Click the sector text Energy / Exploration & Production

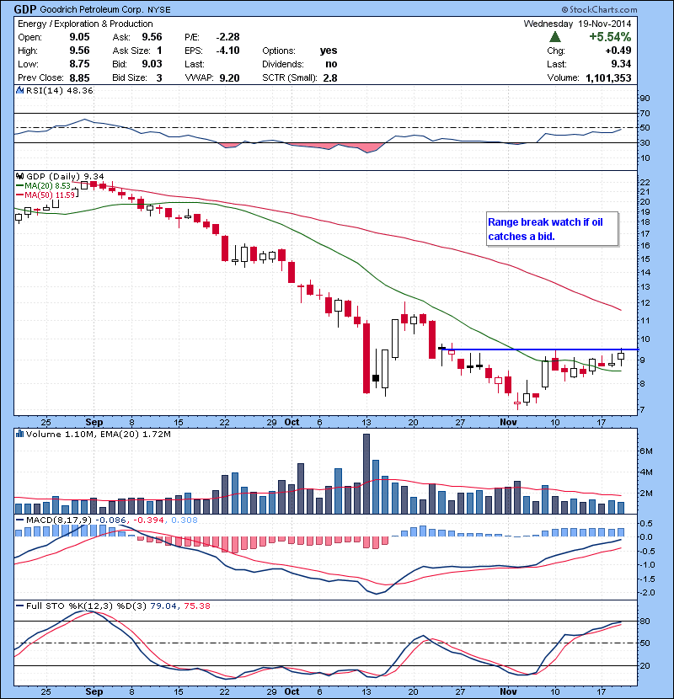(85, 24)
